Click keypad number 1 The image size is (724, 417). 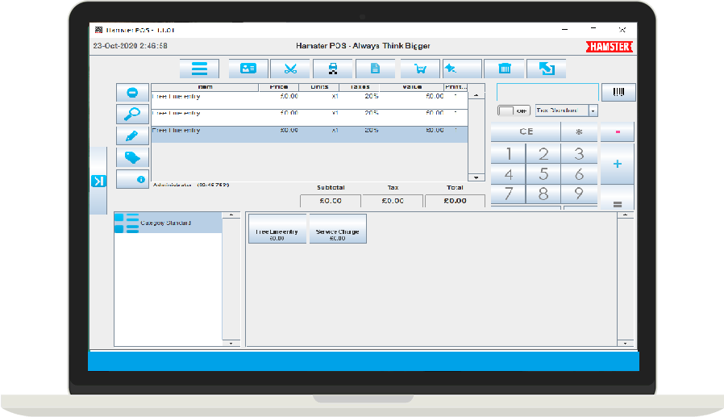coord(509,154)
